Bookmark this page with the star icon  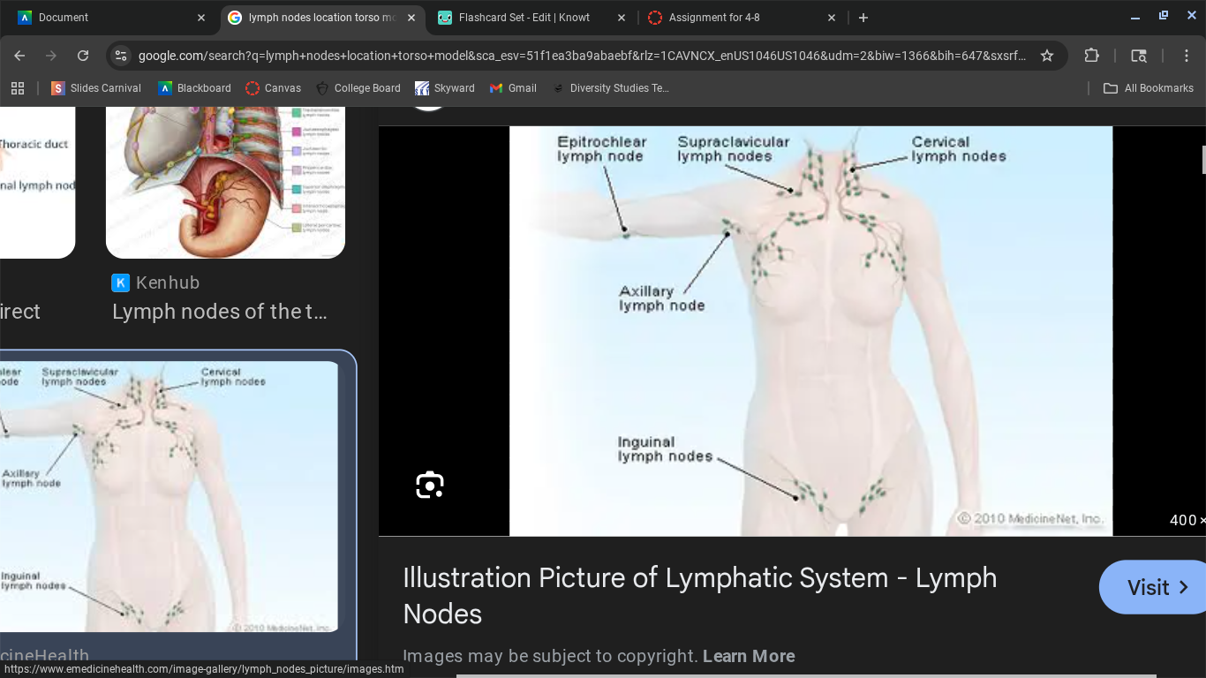(1047, 56)
